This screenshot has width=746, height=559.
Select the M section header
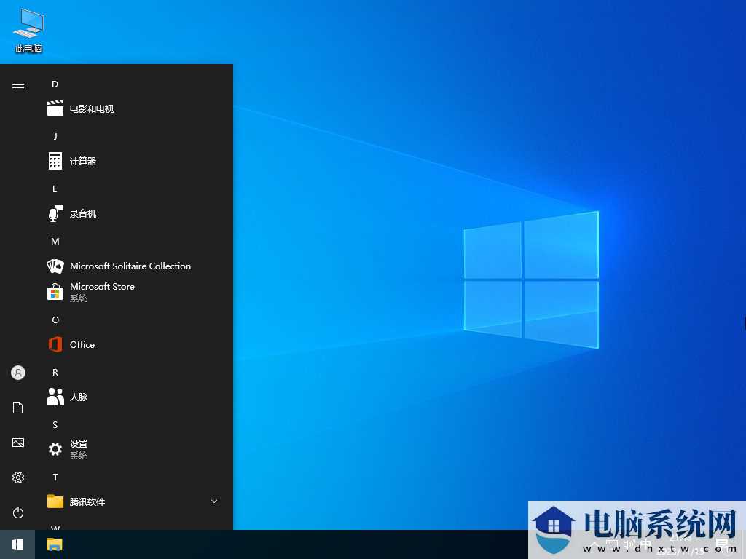pos(55,242)
